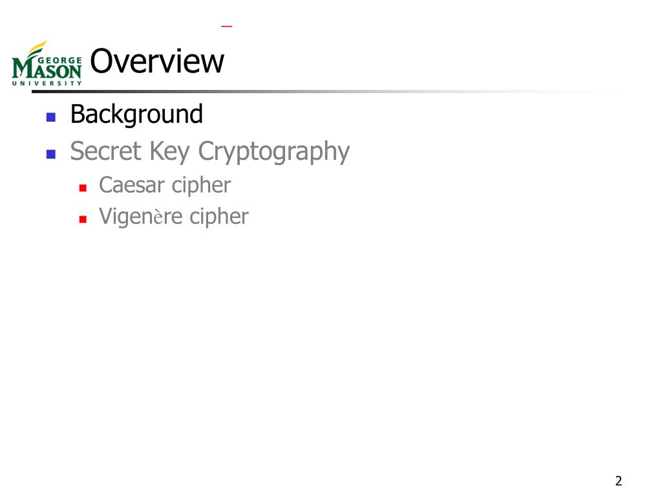Click the word cipher after Vigenère
The image size is (662, 497).
[x=219, y=217]
